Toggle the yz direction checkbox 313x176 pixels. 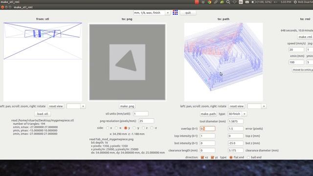pos(212,157)
